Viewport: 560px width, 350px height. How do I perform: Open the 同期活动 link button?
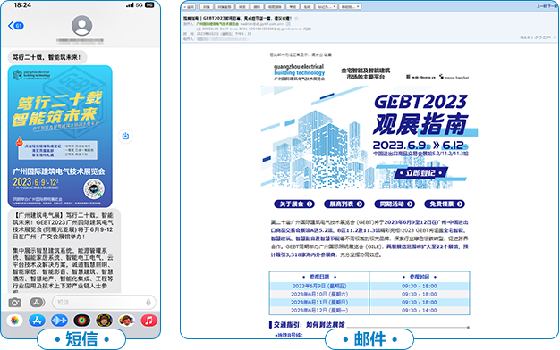[395, 204]
